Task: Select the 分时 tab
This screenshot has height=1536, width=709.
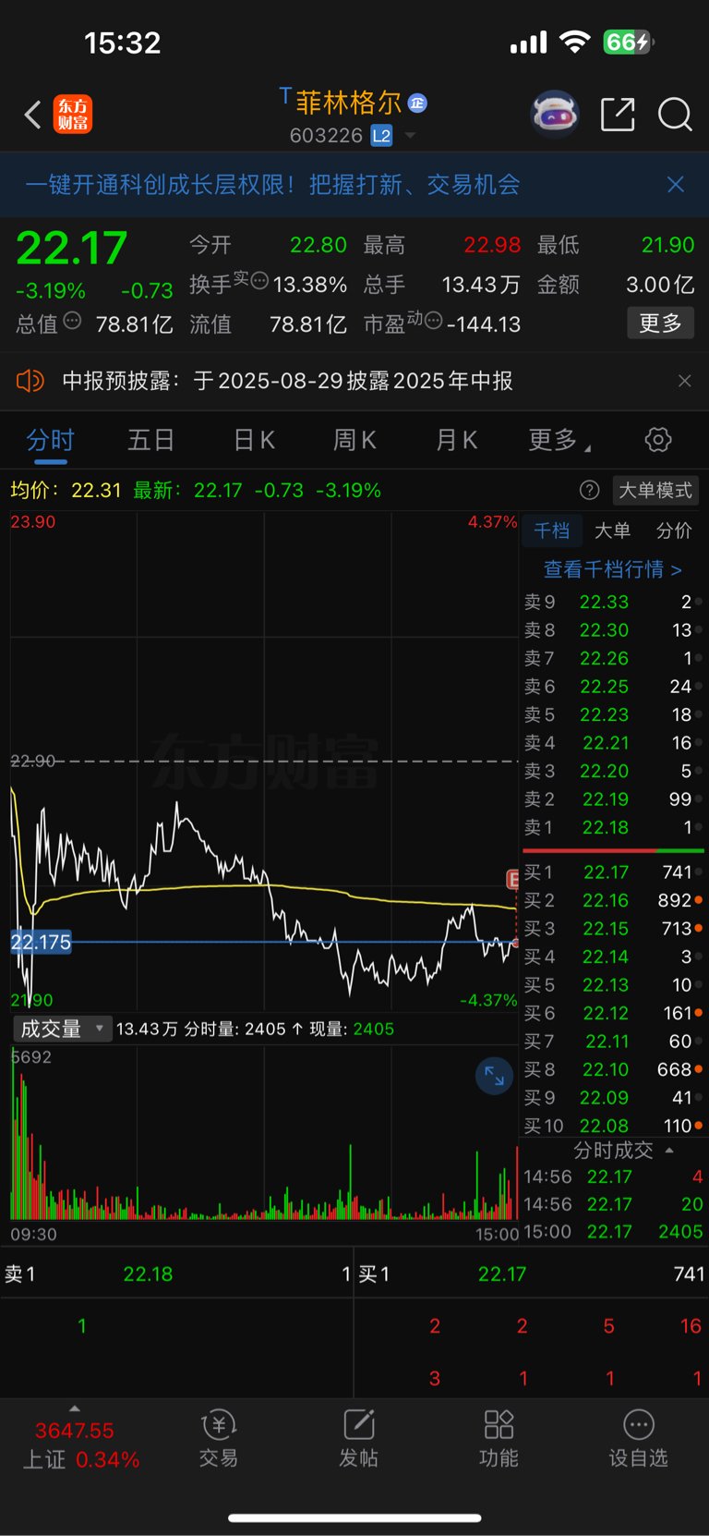Action: point(50,440)
